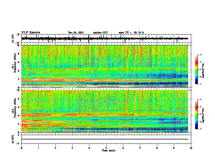
Task: Click the flat black ch.3 voltage line
Action: coord(105,139)
